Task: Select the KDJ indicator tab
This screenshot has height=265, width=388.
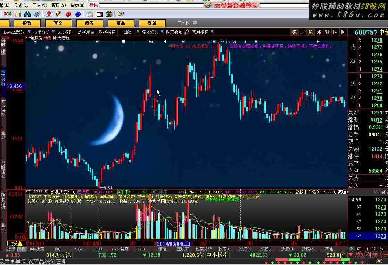Action: (58, 249)
